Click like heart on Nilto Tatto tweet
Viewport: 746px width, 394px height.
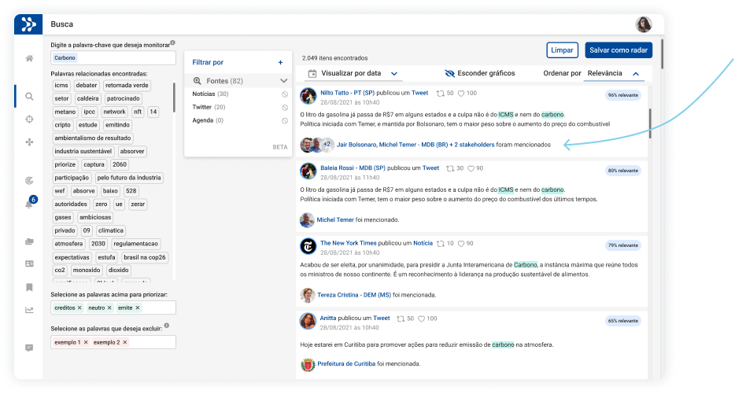click(461, 94)
